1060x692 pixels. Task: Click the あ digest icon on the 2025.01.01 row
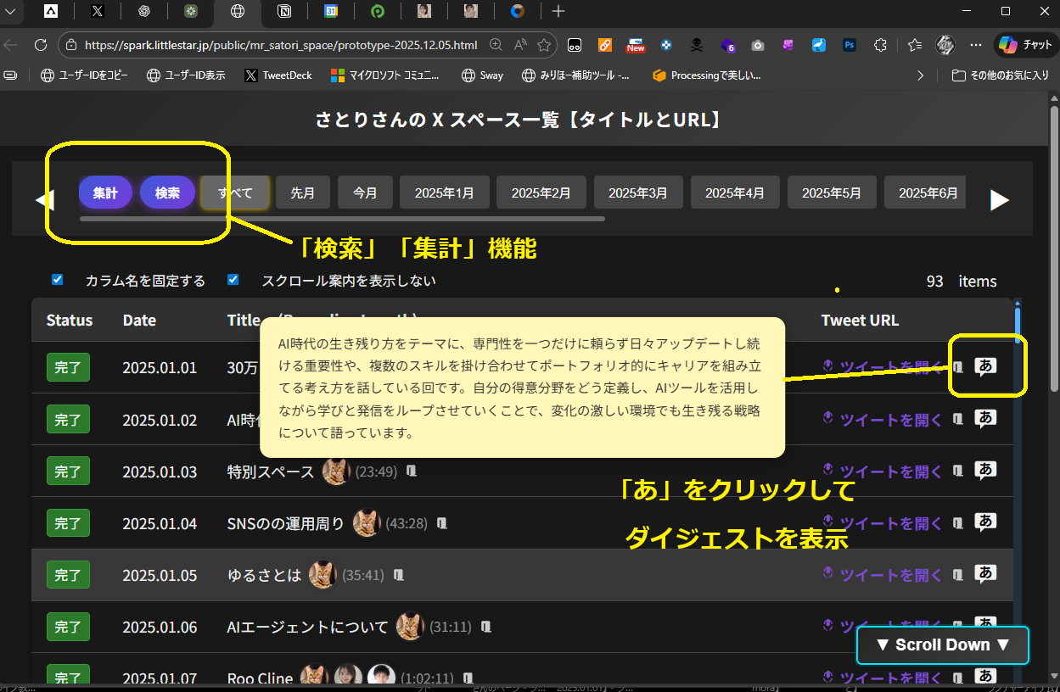pyautogui.click(x=985, y=366)
